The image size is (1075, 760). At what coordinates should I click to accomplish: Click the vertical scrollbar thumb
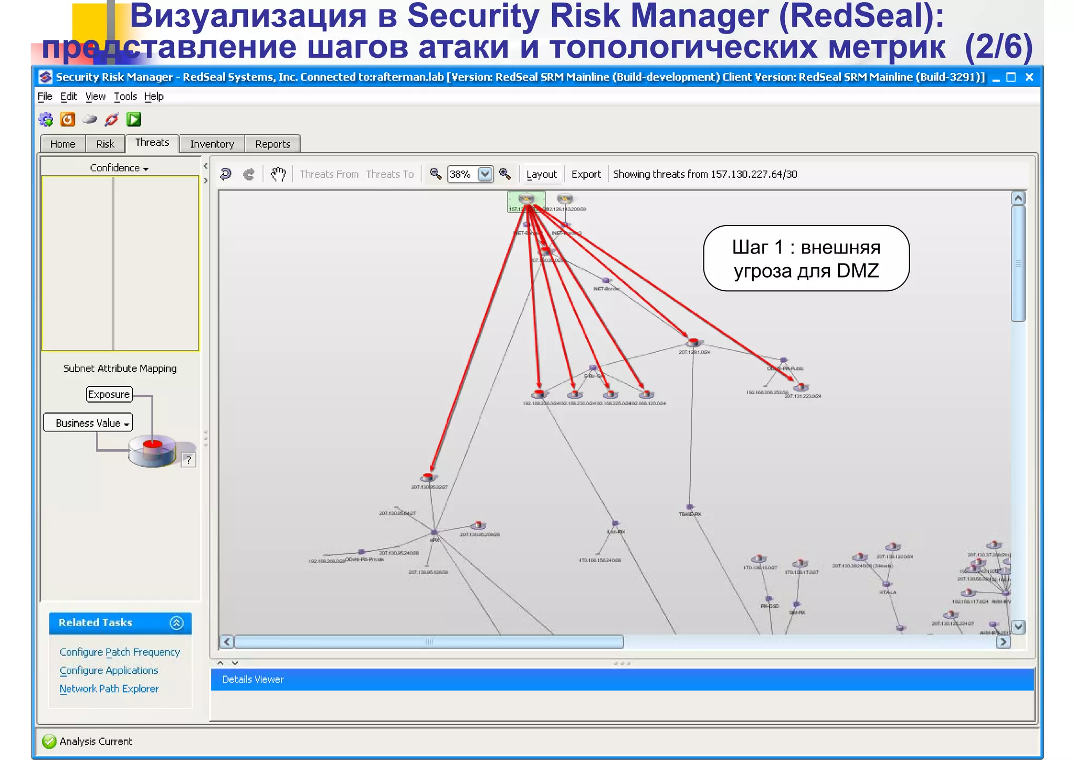(x=1018, y=263)
